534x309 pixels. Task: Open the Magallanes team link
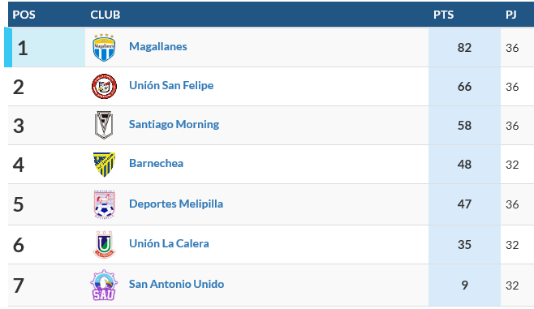click(158, 46)
